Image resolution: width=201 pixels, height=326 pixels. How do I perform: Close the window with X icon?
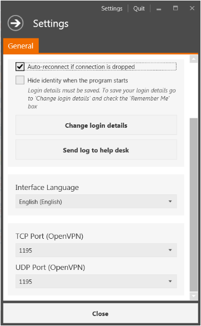(x=192, y=8)
